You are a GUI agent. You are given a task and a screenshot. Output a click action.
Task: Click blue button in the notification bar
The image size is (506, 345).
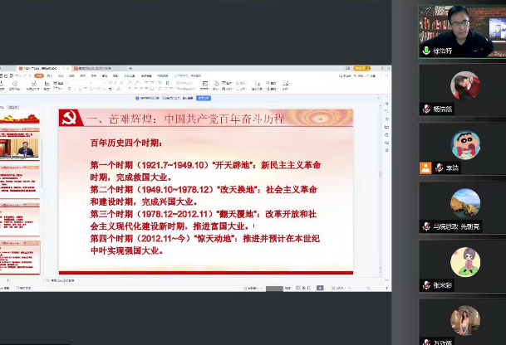pyautogui.click(x=204, y=98)
